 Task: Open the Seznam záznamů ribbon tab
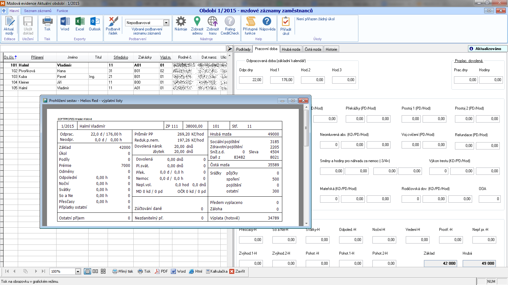coord(37,11)
